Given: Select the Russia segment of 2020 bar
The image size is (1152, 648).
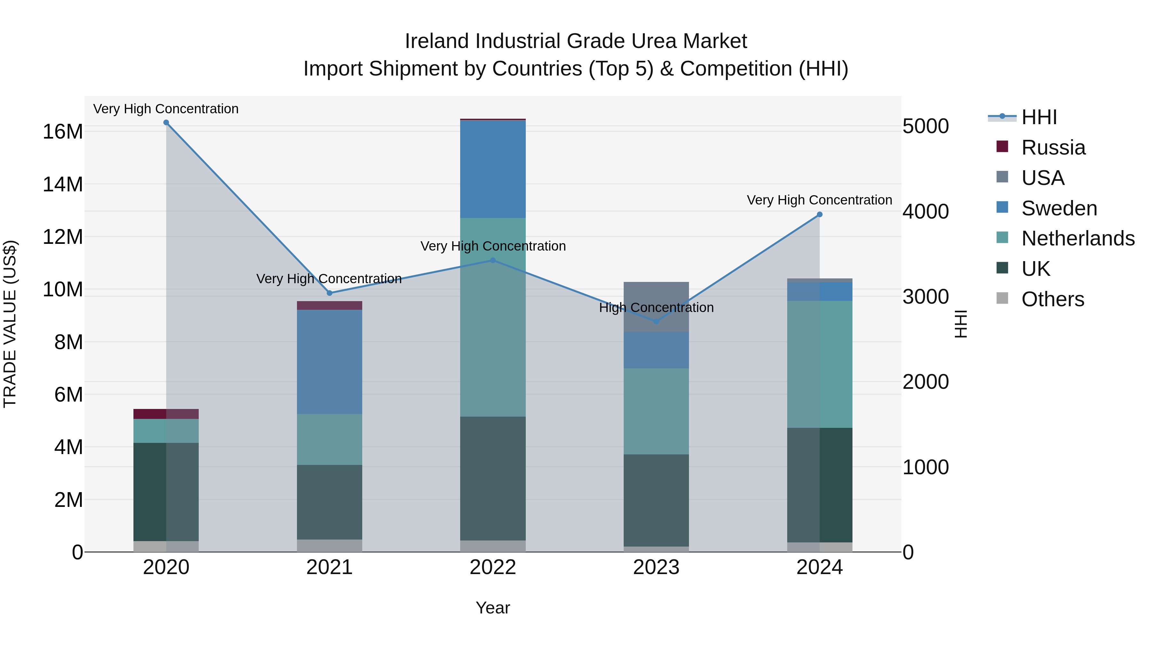Looking at the screenshot, I should 166,414.
